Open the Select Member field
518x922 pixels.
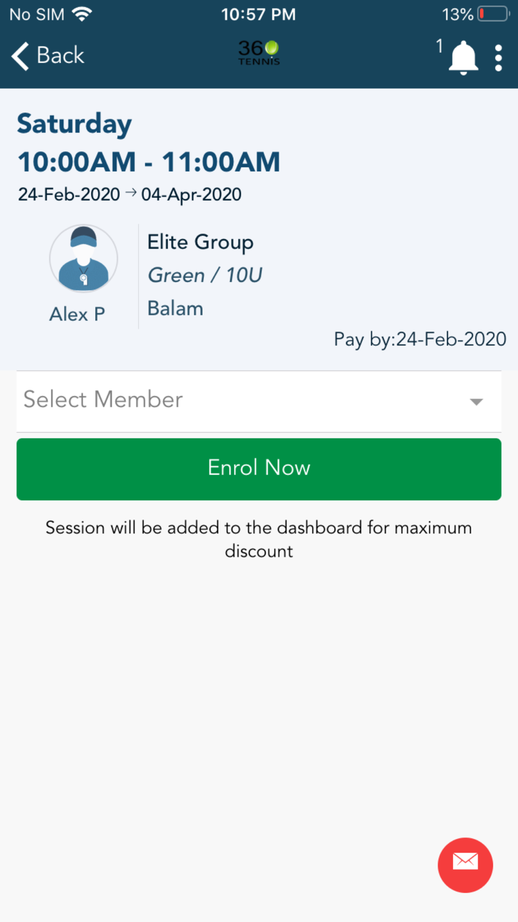click(259, 401)
